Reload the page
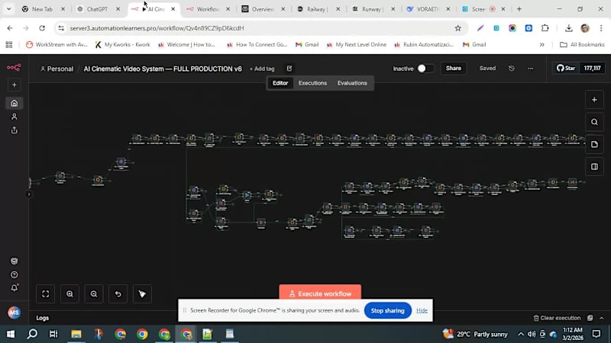Image resolution: width=611 pixels, height=343 pixels. coord(42,28)
